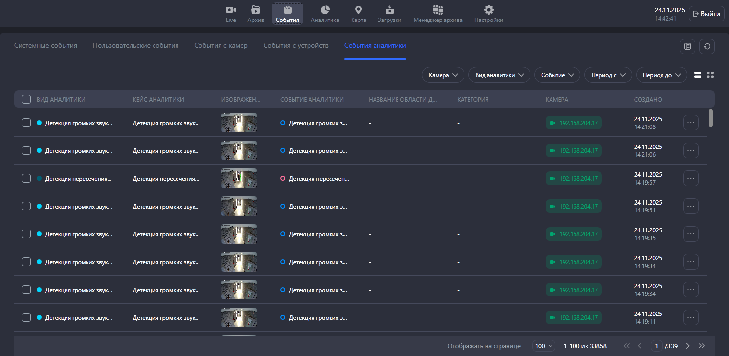The width and height of the screenshot is (729, 356).
Task: Open the События с камер tab
Action: click(x=221, y=45)
